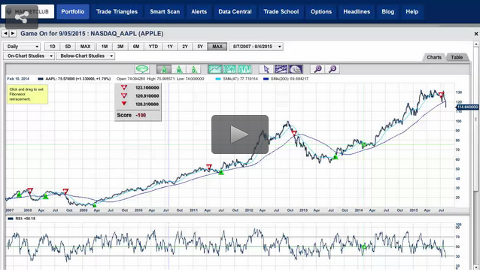The image size is (480, 275).
Task: Click the green speech bubble comment icon
Action: [x=142, y=69]
